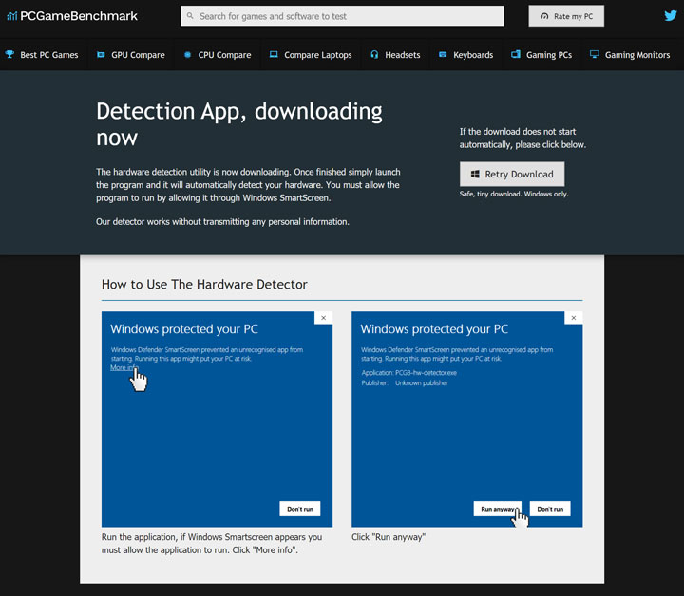Go to the Gaming Monitors menu item
The height and width of the screenshot is (596, 684).
click(637, 55)
